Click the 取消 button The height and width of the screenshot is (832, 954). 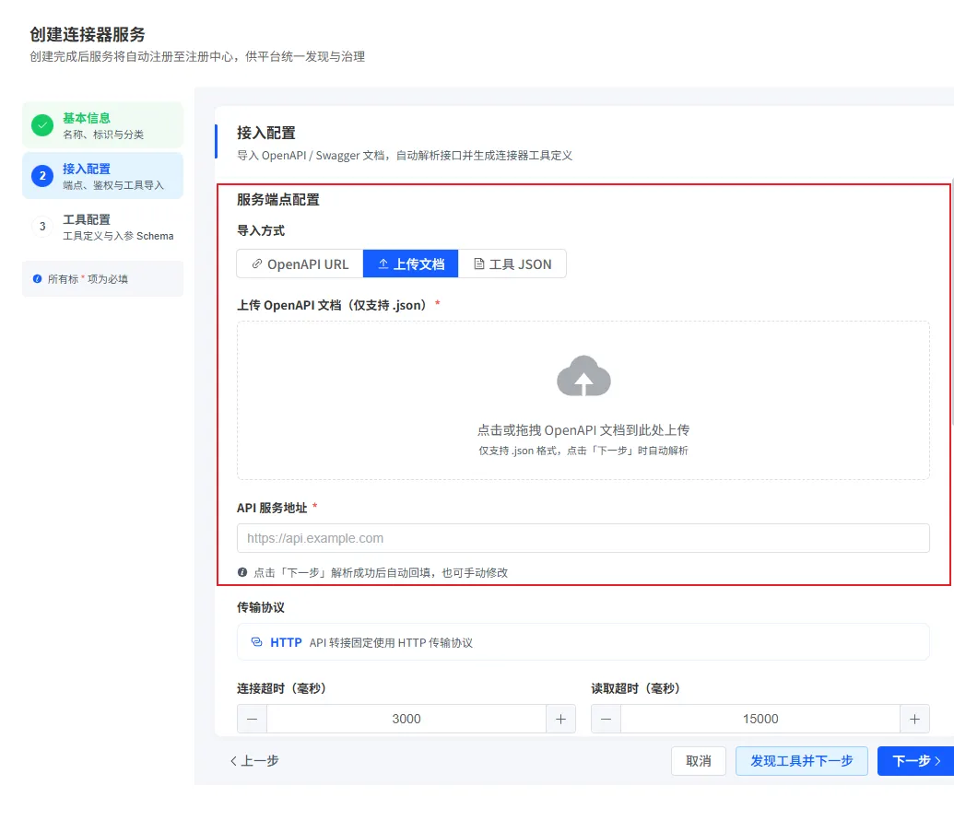coord(699,761)
